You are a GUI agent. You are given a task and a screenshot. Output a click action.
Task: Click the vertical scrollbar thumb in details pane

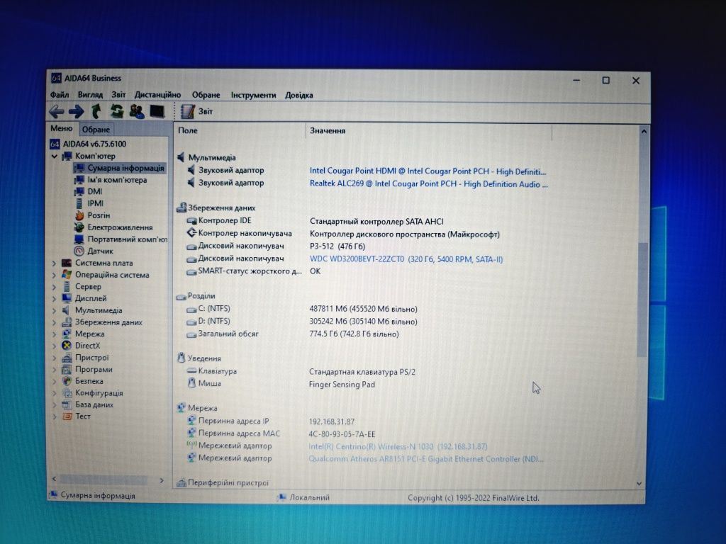(x=642, y=299)
